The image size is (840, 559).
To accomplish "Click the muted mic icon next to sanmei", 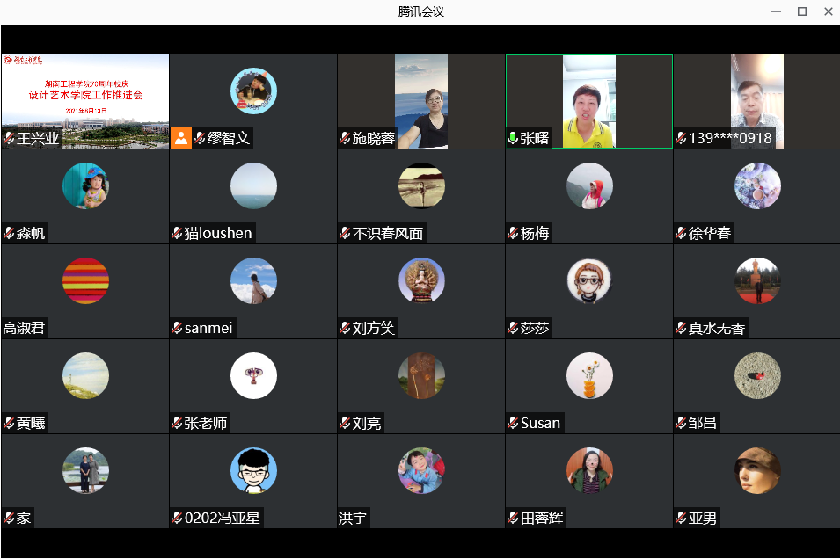I will click(177, 328).
